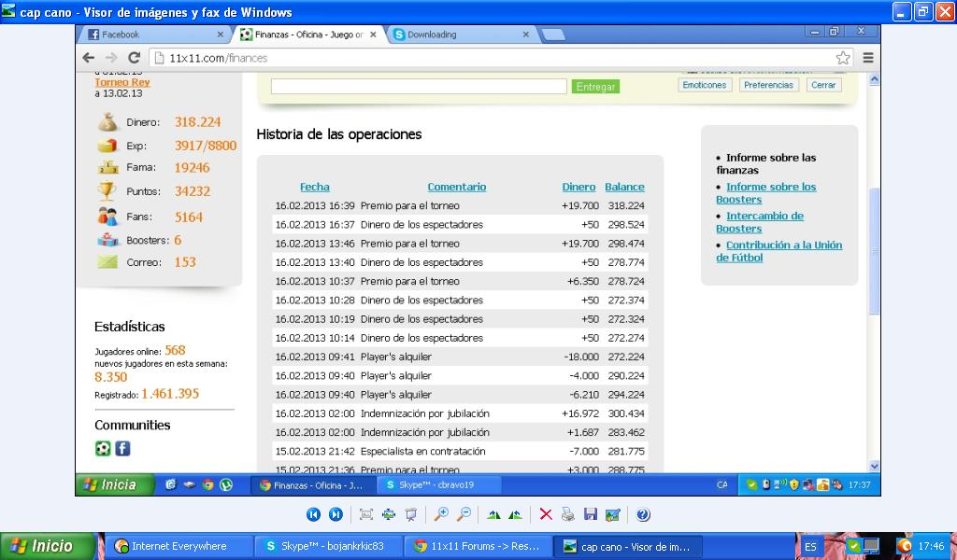Image resolution: width=957 pixels, height=560 pixels.
Task: Open the Informe sobre los Boosters link
Action: (x=765, y=193)
